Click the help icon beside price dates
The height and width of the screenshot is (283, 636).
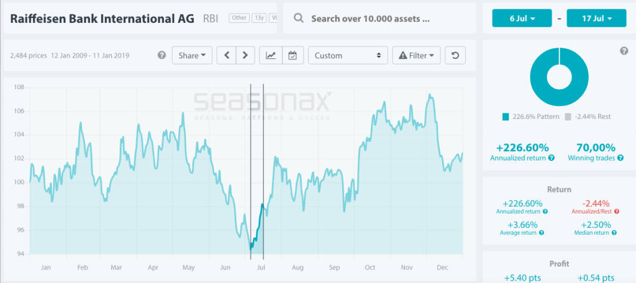click(161, 55)
